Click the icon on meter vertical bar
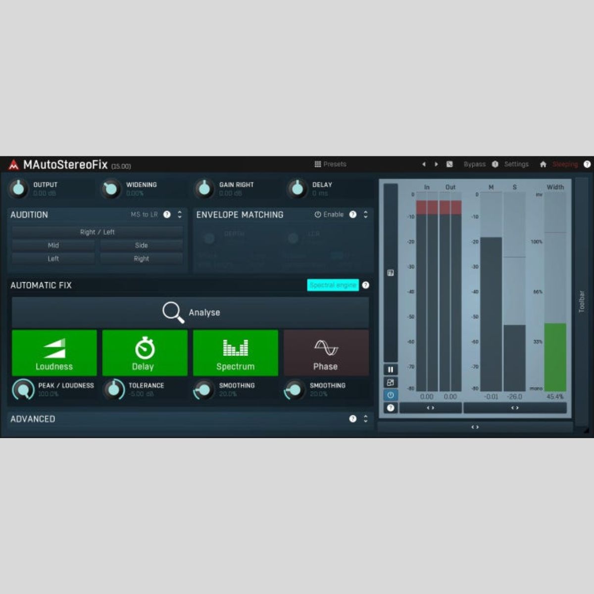The width and height of the screenshot is (594, 594). pos(391,273)
